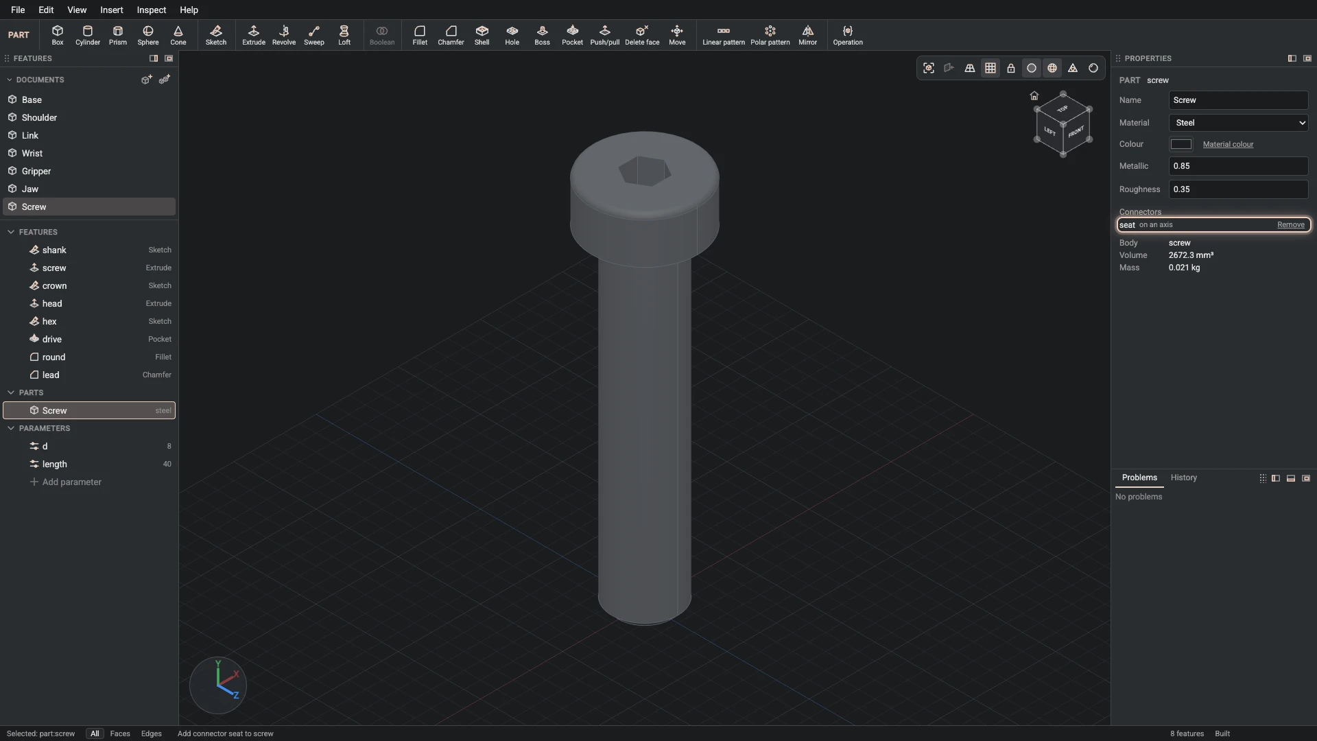Set selection filter to Edges
The width and height of the screenshot is (1317, 741).
pos(152,733)
